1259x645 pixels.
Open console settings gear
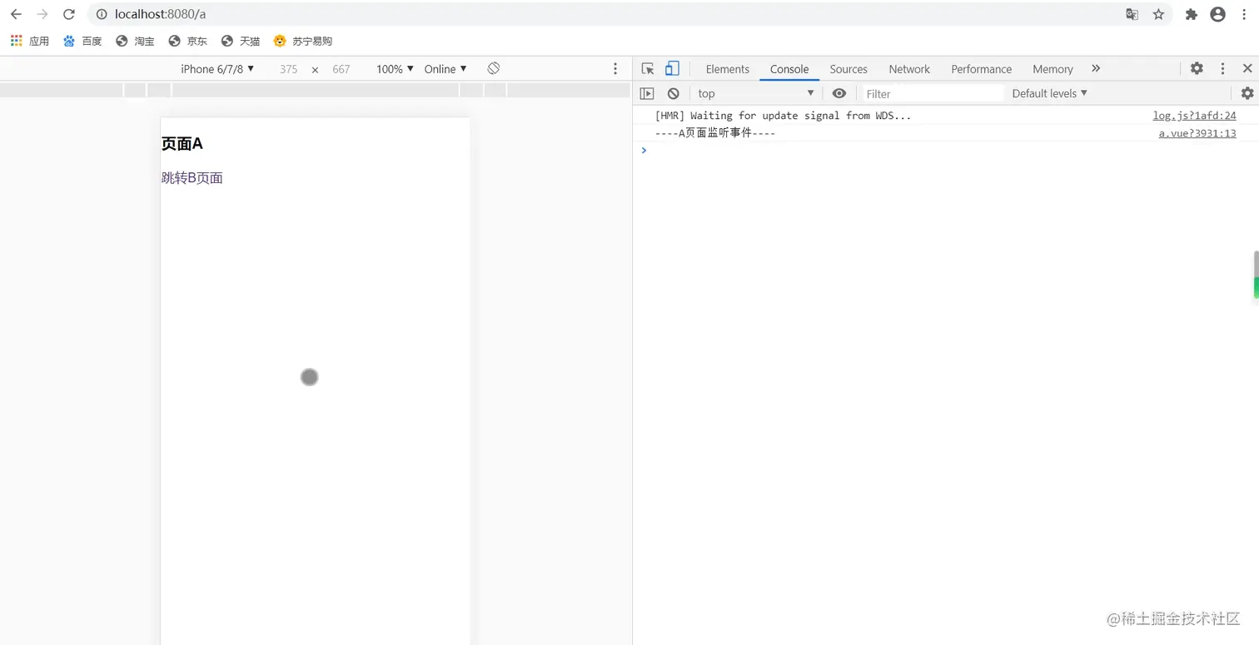[1247, 93]
